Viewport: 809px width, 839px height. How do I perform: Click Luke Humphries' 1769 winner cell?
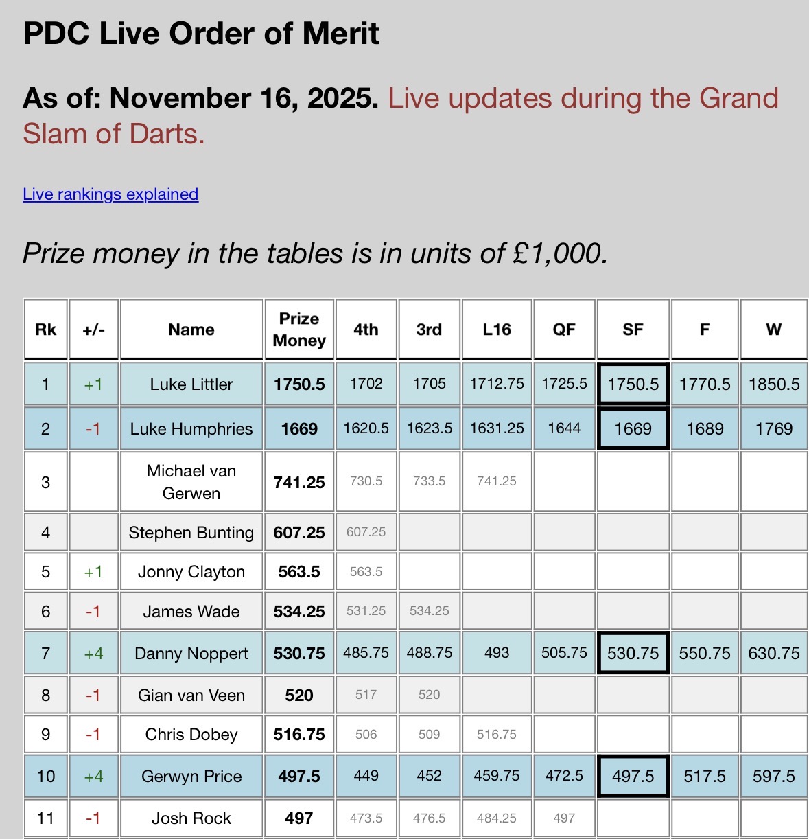773,429
